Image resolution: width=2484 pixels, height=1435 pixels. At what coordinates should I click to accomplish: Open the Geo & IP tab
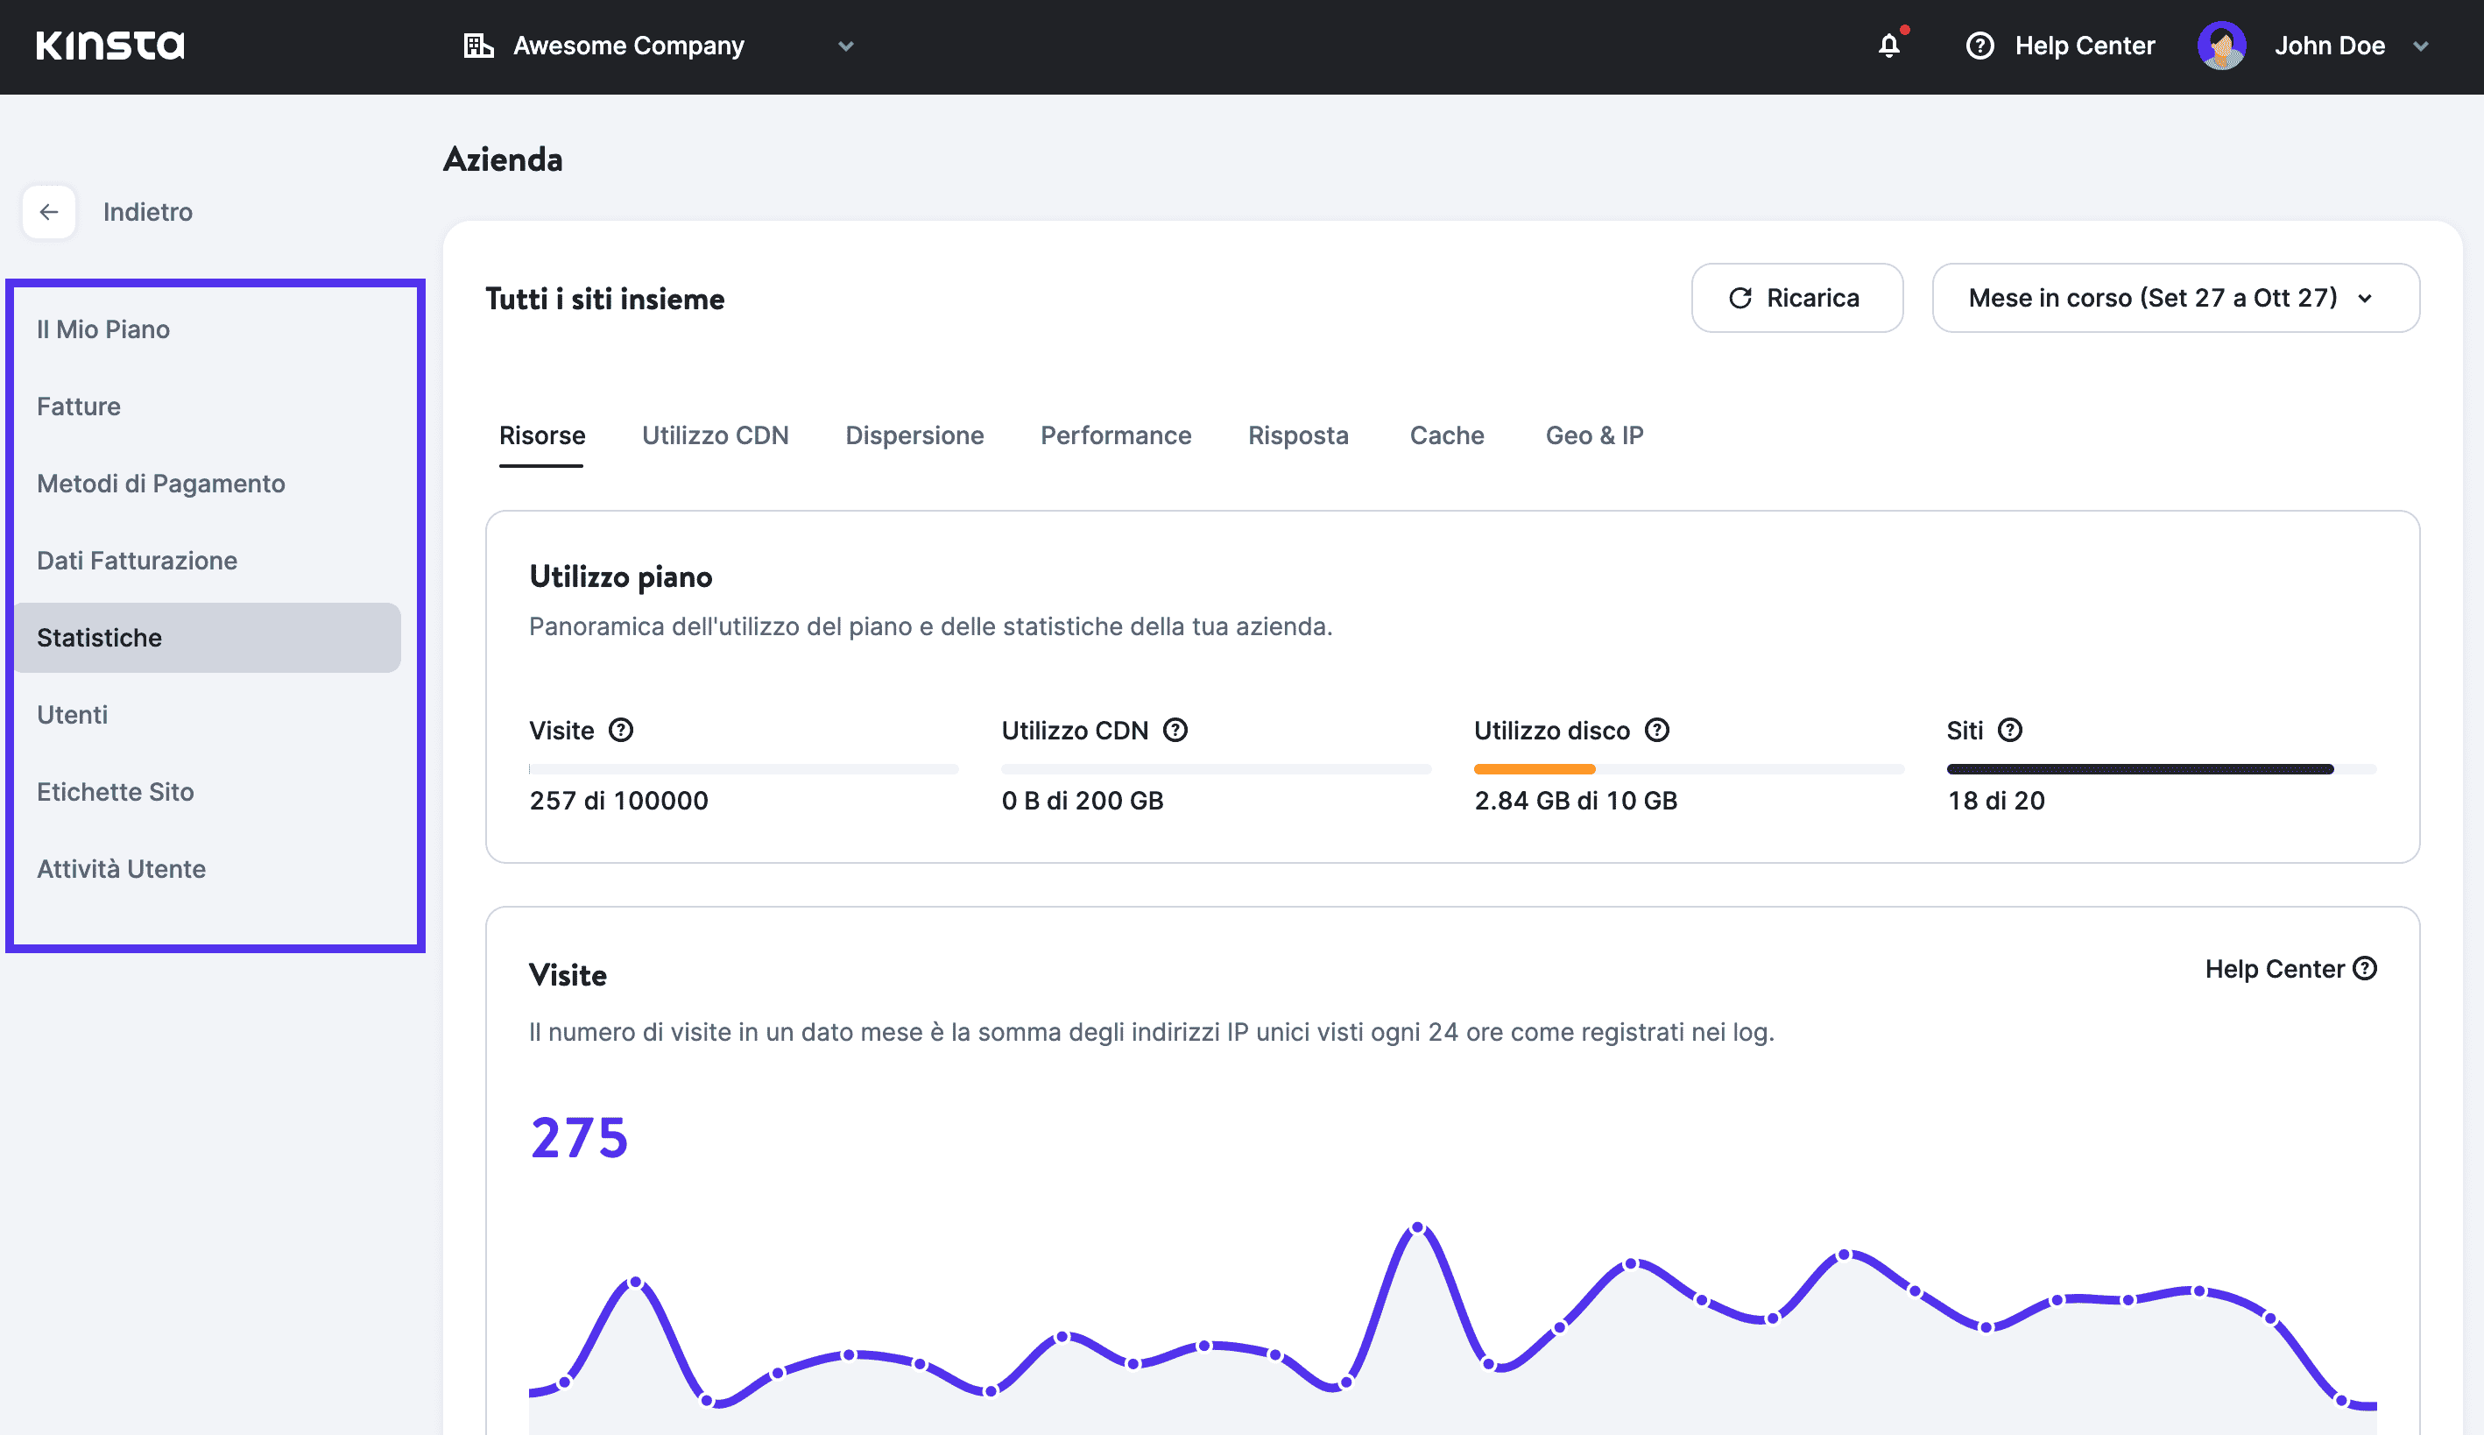tap(1593, 435)
